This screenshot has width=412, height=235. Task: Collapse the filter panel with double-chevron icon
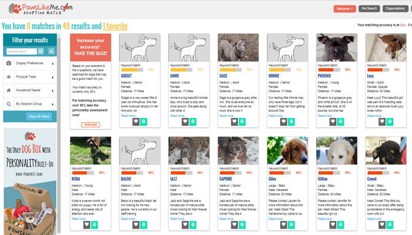(x=51, y=51)
